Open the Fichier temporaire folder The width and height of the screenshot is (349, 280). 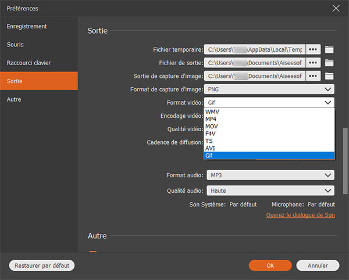pos(330,49)
